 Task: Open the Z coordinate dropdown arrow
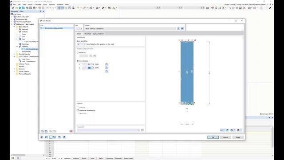(94, 68)
